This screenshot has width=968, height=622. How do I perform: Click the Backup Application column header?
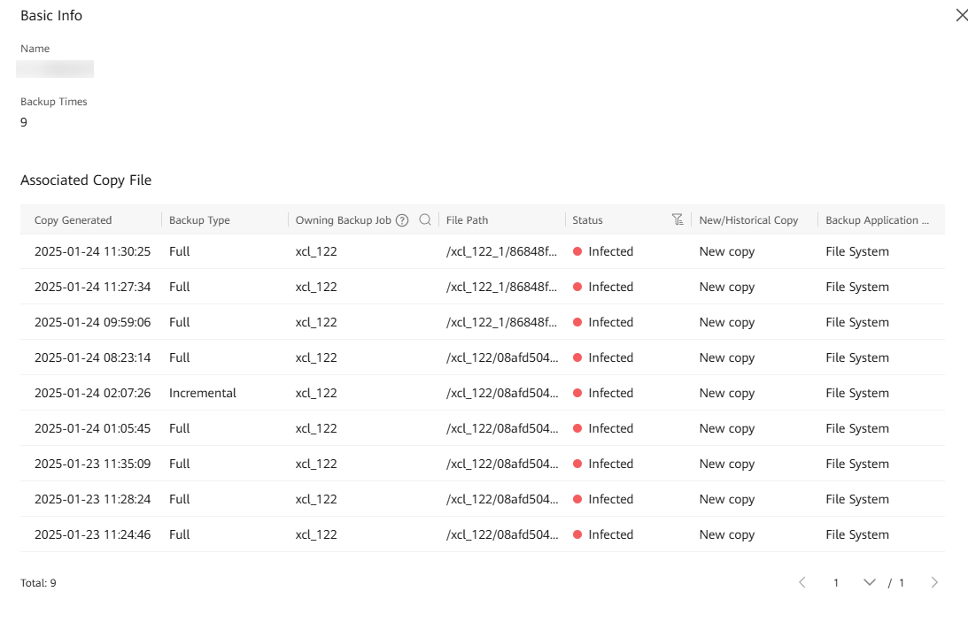(x=877, y=220)
